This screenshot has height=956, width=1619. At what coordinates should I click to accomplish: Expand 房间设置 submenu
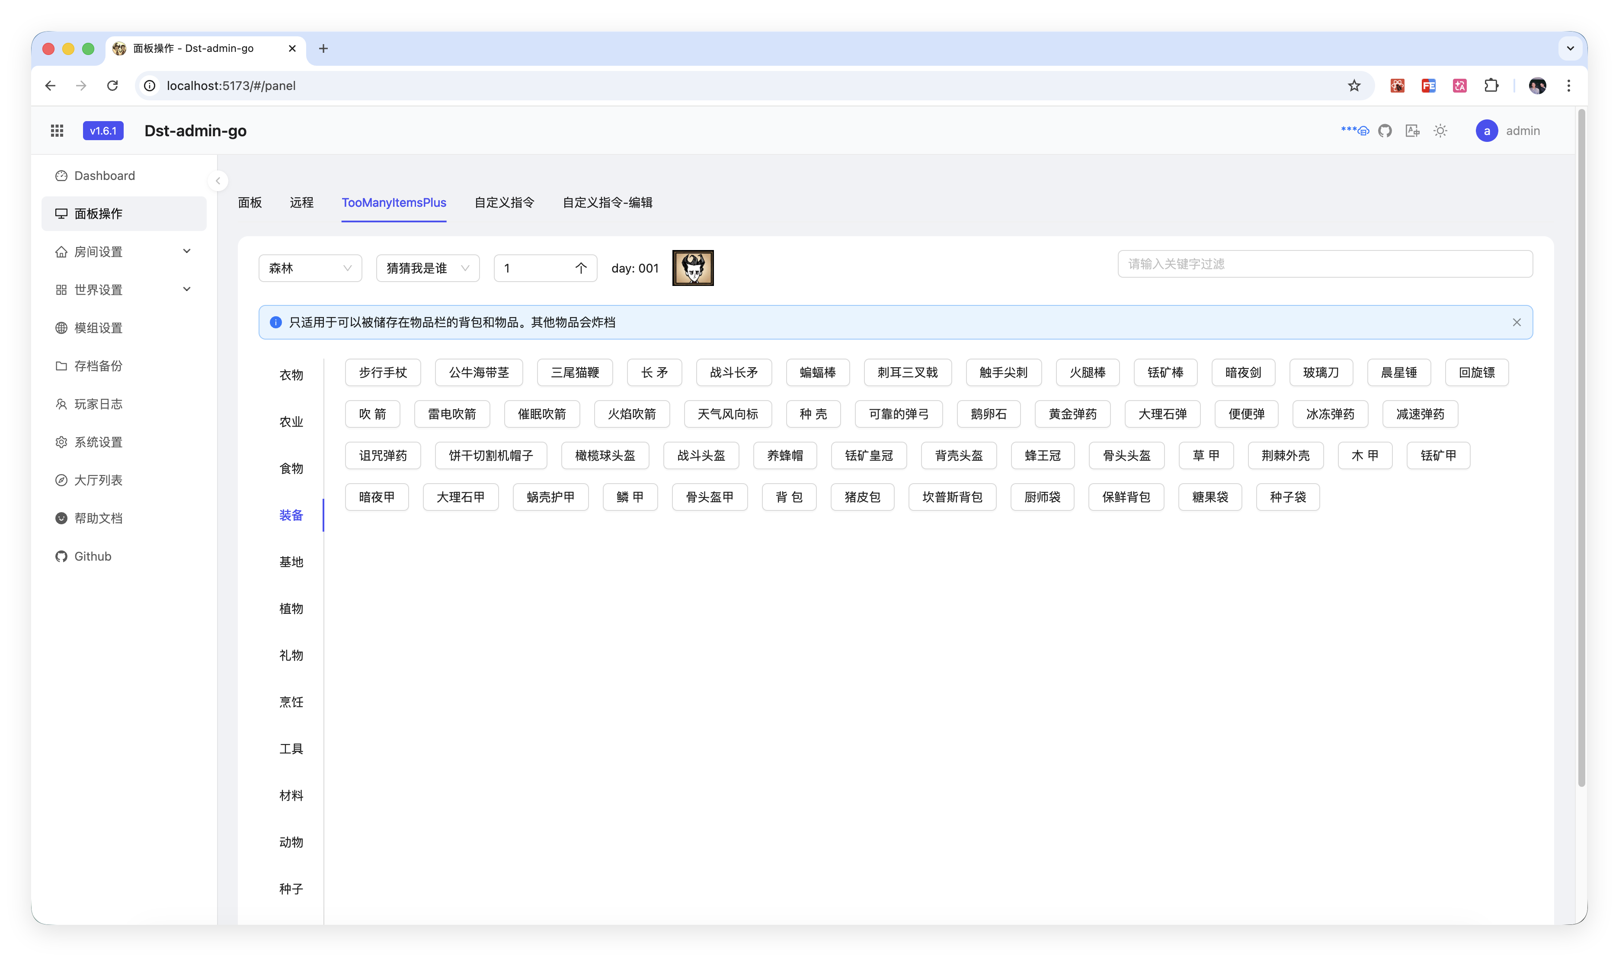124,252
